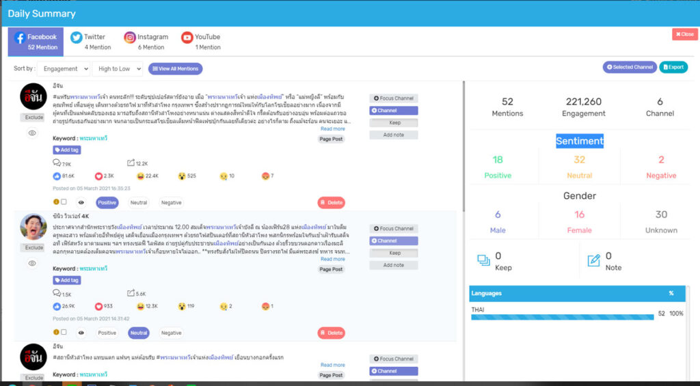Click share icon showing 12.2K
700x386 pixels.
click(131, 163)
